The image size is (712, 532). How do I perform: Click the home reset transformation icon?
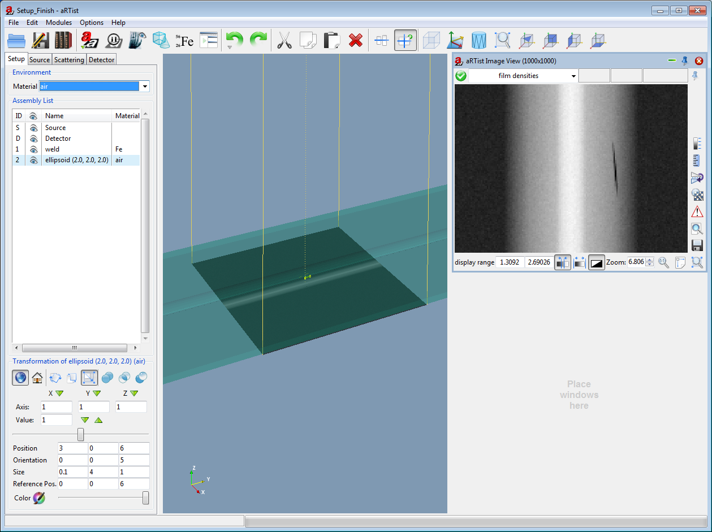click(37, 378)
